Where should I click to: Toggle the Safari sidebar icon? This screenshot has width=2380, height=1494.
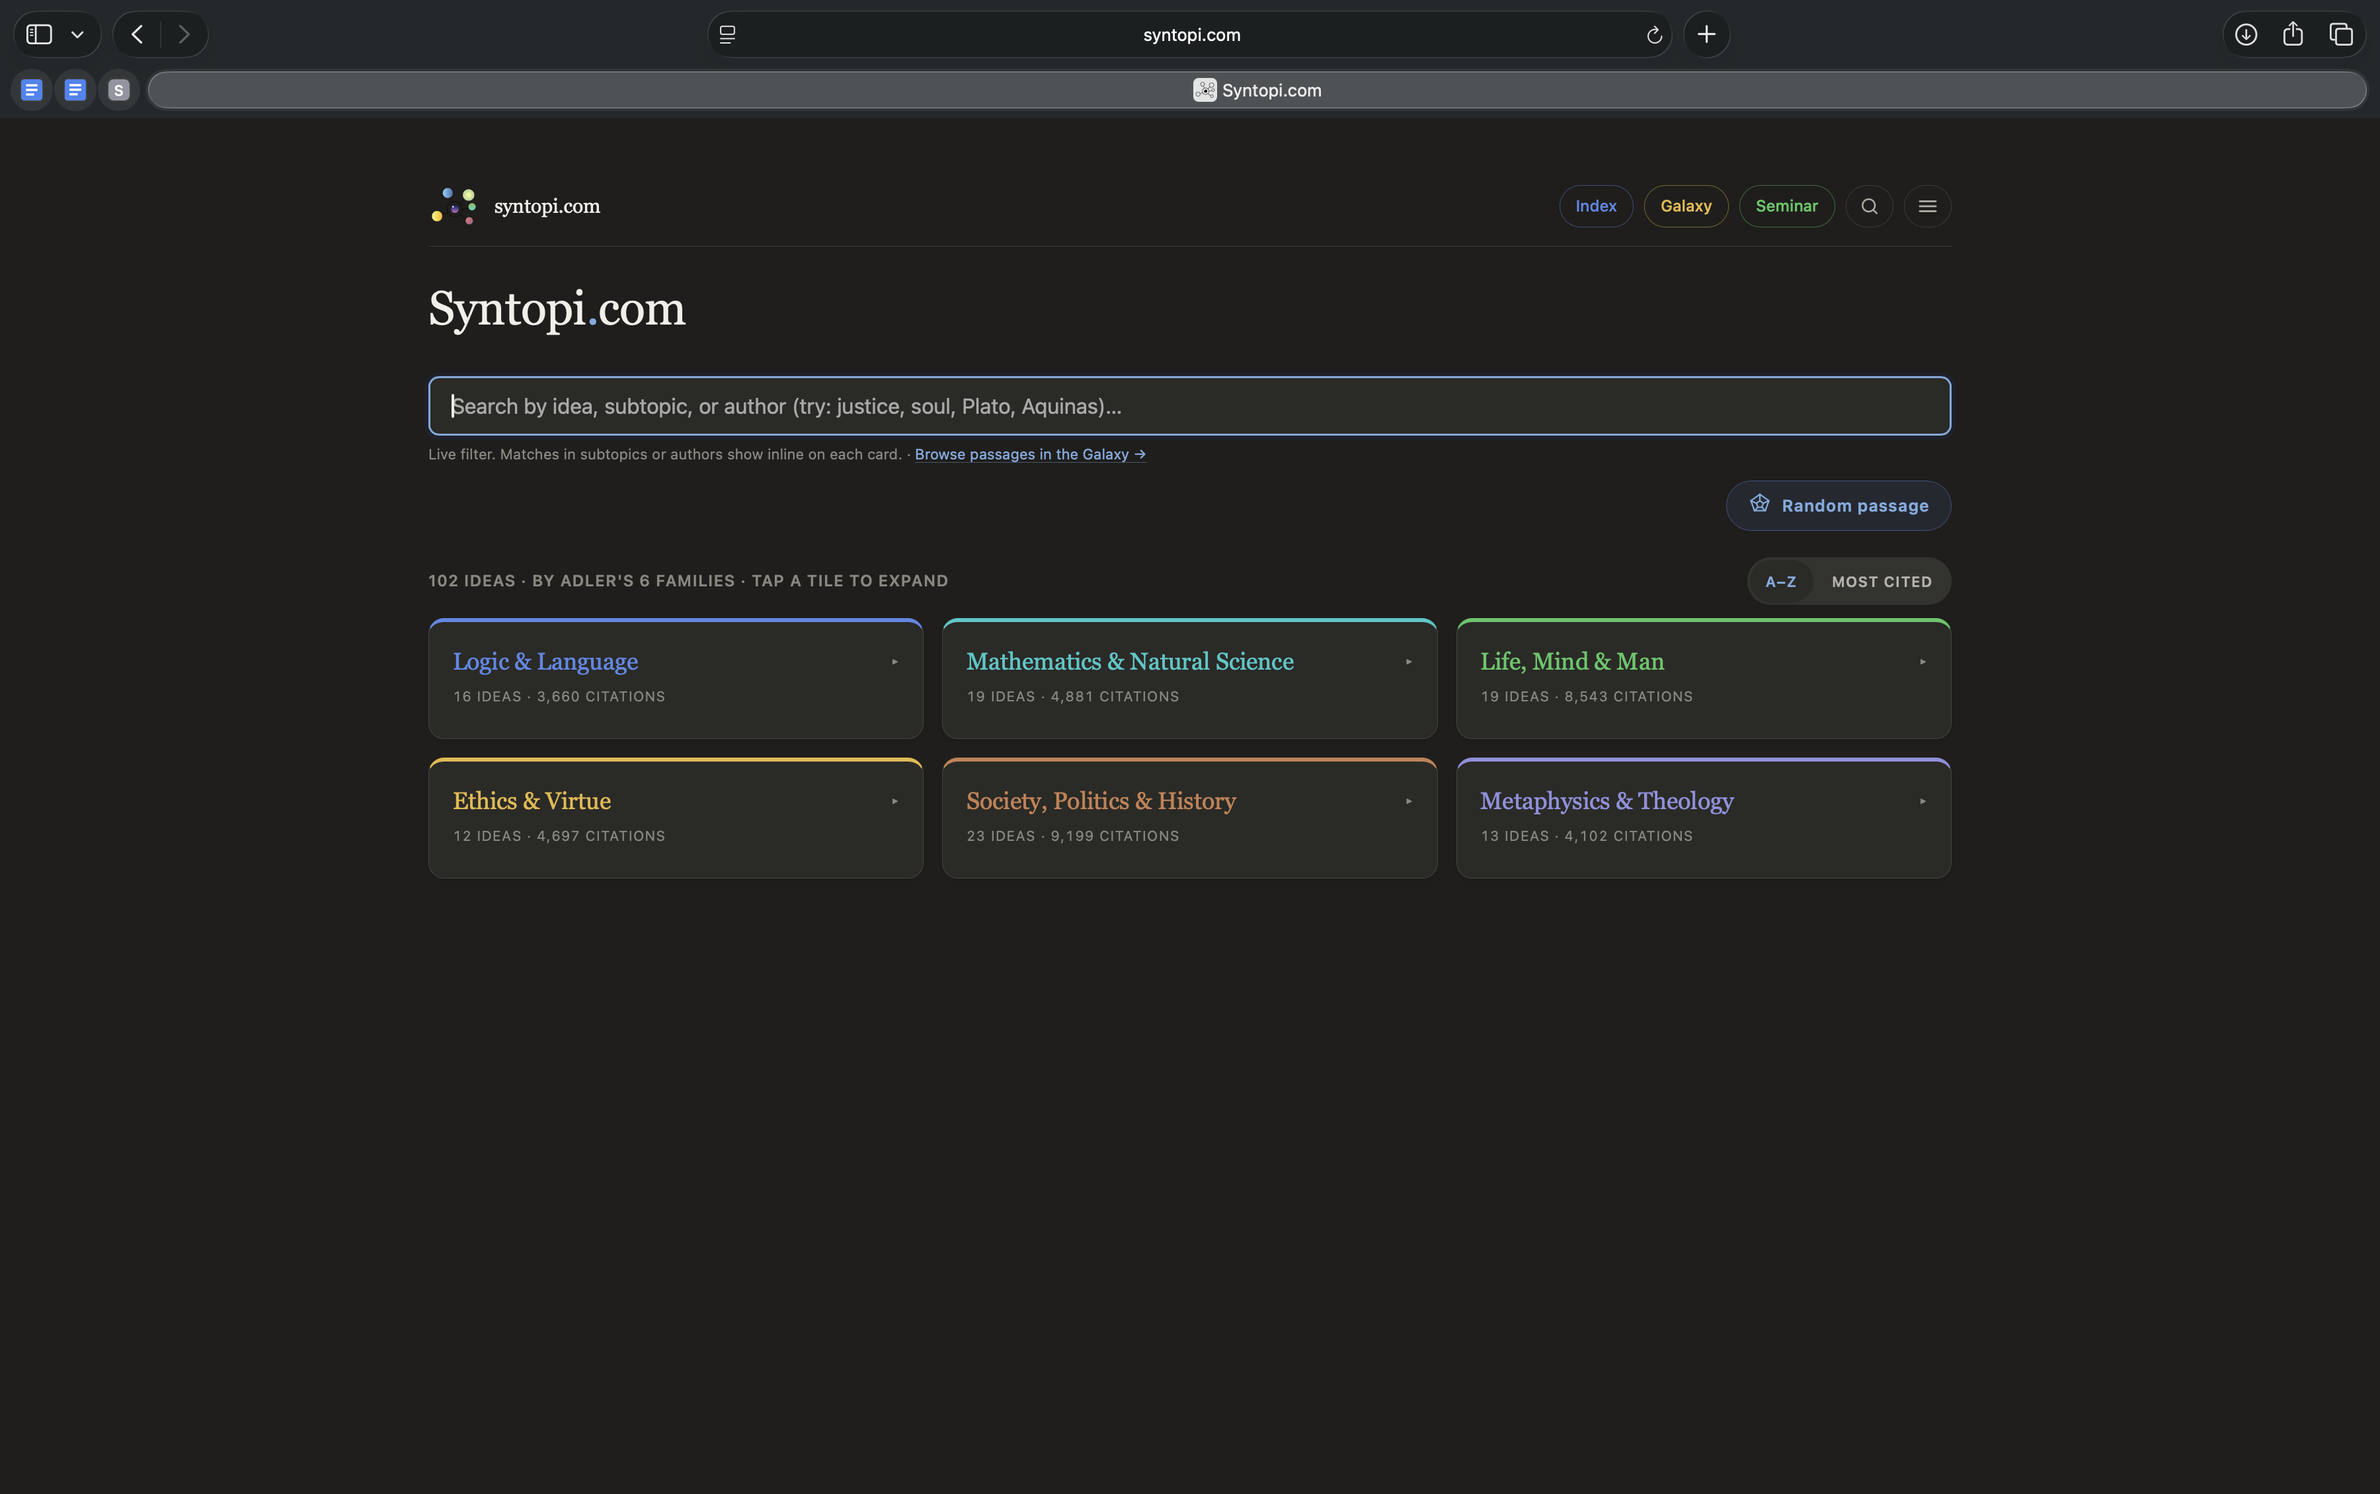click(38, 34)
